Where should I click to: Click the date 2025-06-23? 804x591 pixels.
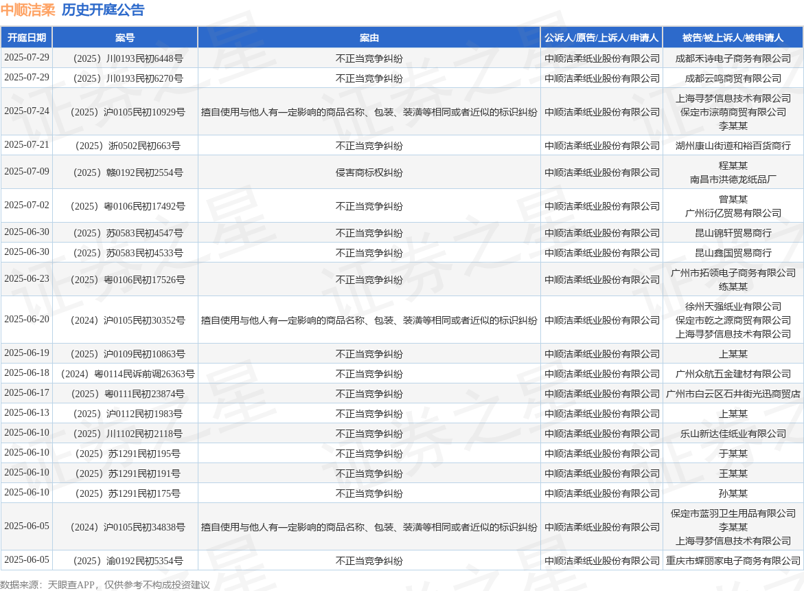[27, 278]
